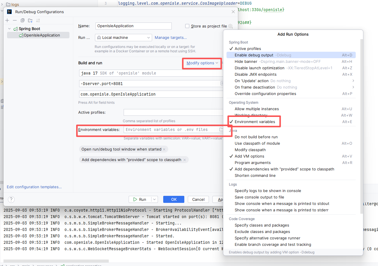Select Enable debug output menu entry
The height and width of the screenshot is (266, 378).
click(x=254, y=55)
